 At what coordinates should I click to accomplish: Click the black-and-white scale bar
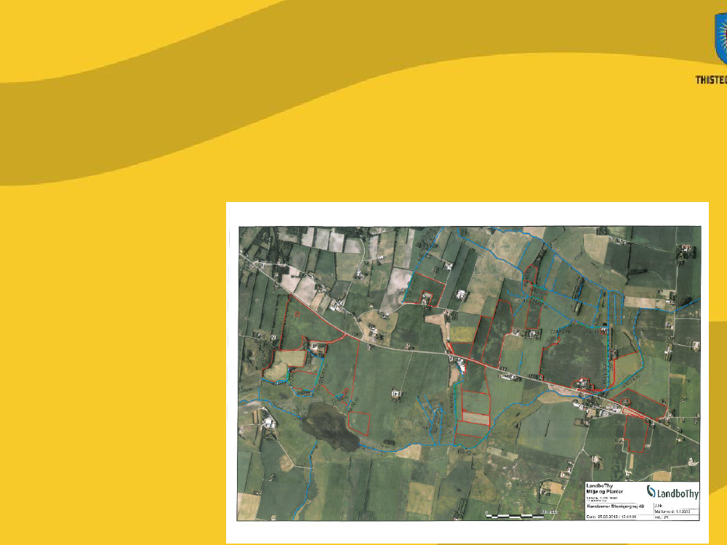pyautogui.click(x=515, y=514)
